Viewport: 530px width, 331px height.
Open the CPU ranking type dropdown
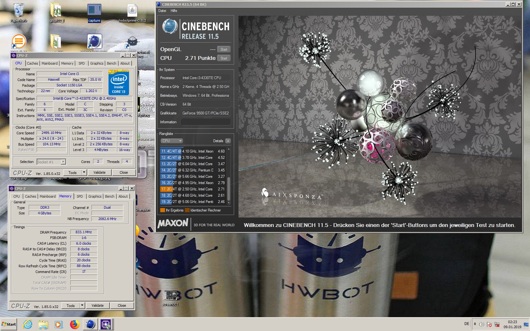172,141
